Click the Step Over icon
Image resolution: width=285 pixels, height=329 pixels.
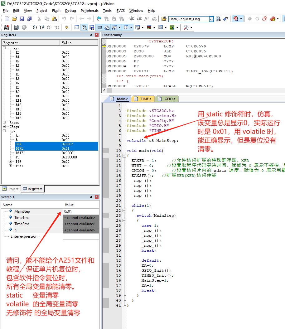click(42, 27)
